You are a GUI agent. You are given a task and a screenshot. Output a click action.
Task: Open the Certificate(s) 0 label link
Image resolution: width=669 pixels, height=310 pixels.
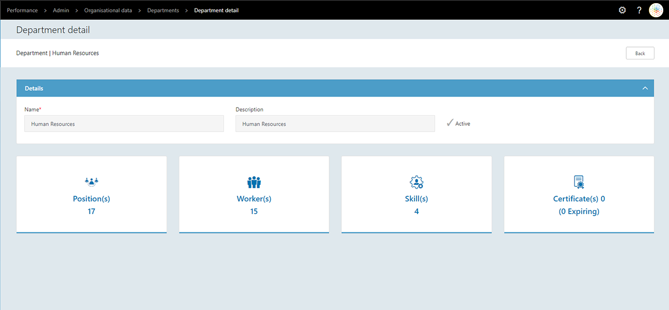click(579, 199)
